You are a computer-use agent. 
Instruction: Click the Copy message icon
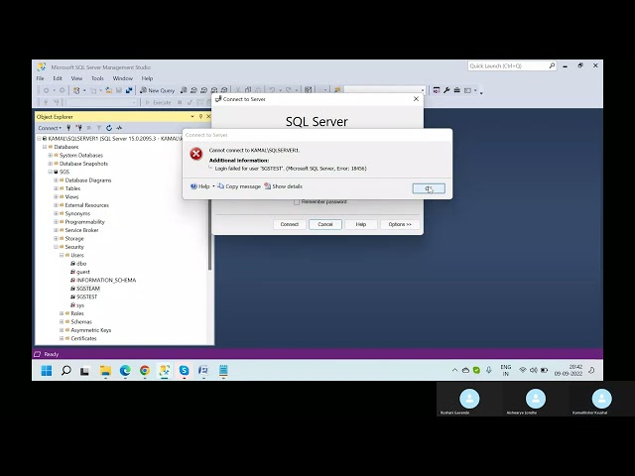(x=220, y=186)
